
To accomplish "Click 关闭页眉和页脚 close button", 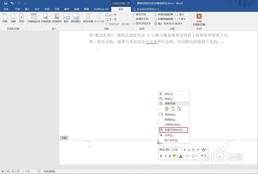I will click(199, 20).
